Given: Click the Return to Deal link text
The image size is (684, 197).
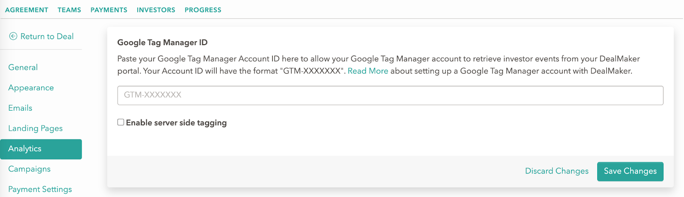Looking at the screenshot, I should point(47,37).
